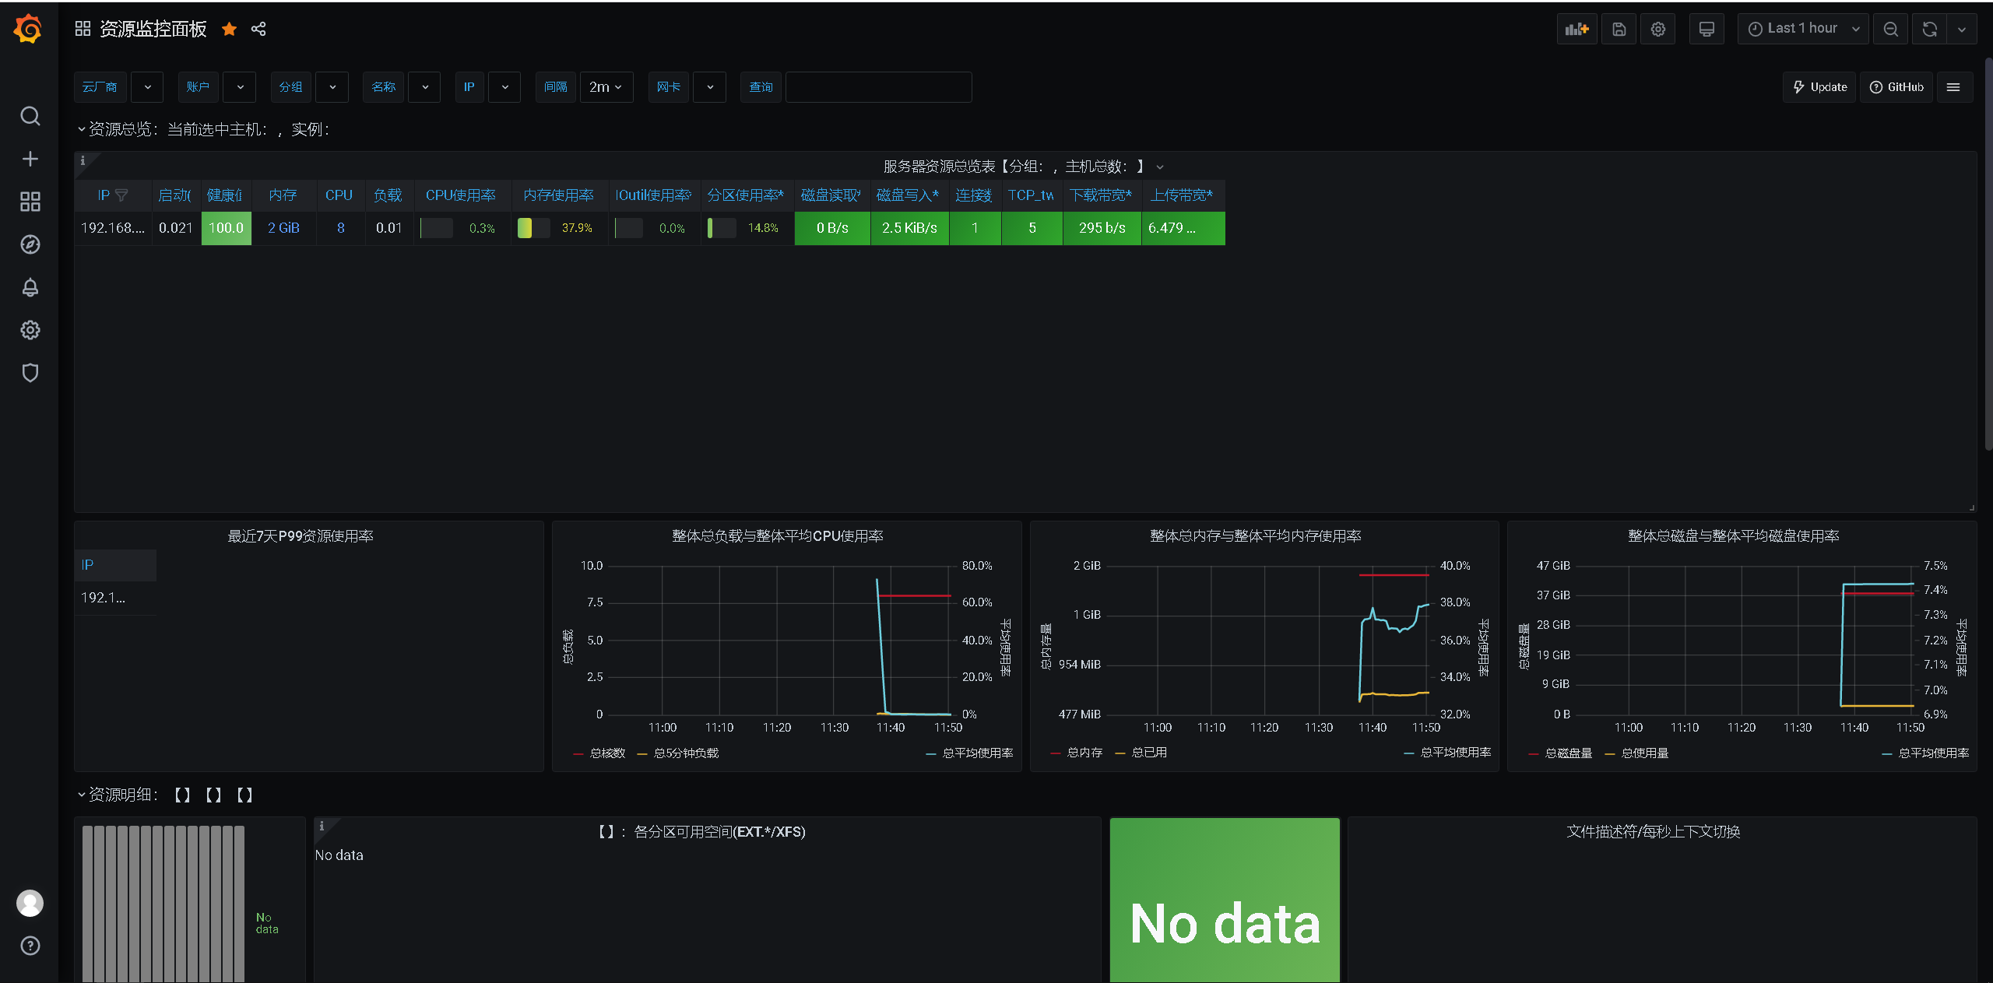Open the Create plus menu in the sidebar

(30, 159)
